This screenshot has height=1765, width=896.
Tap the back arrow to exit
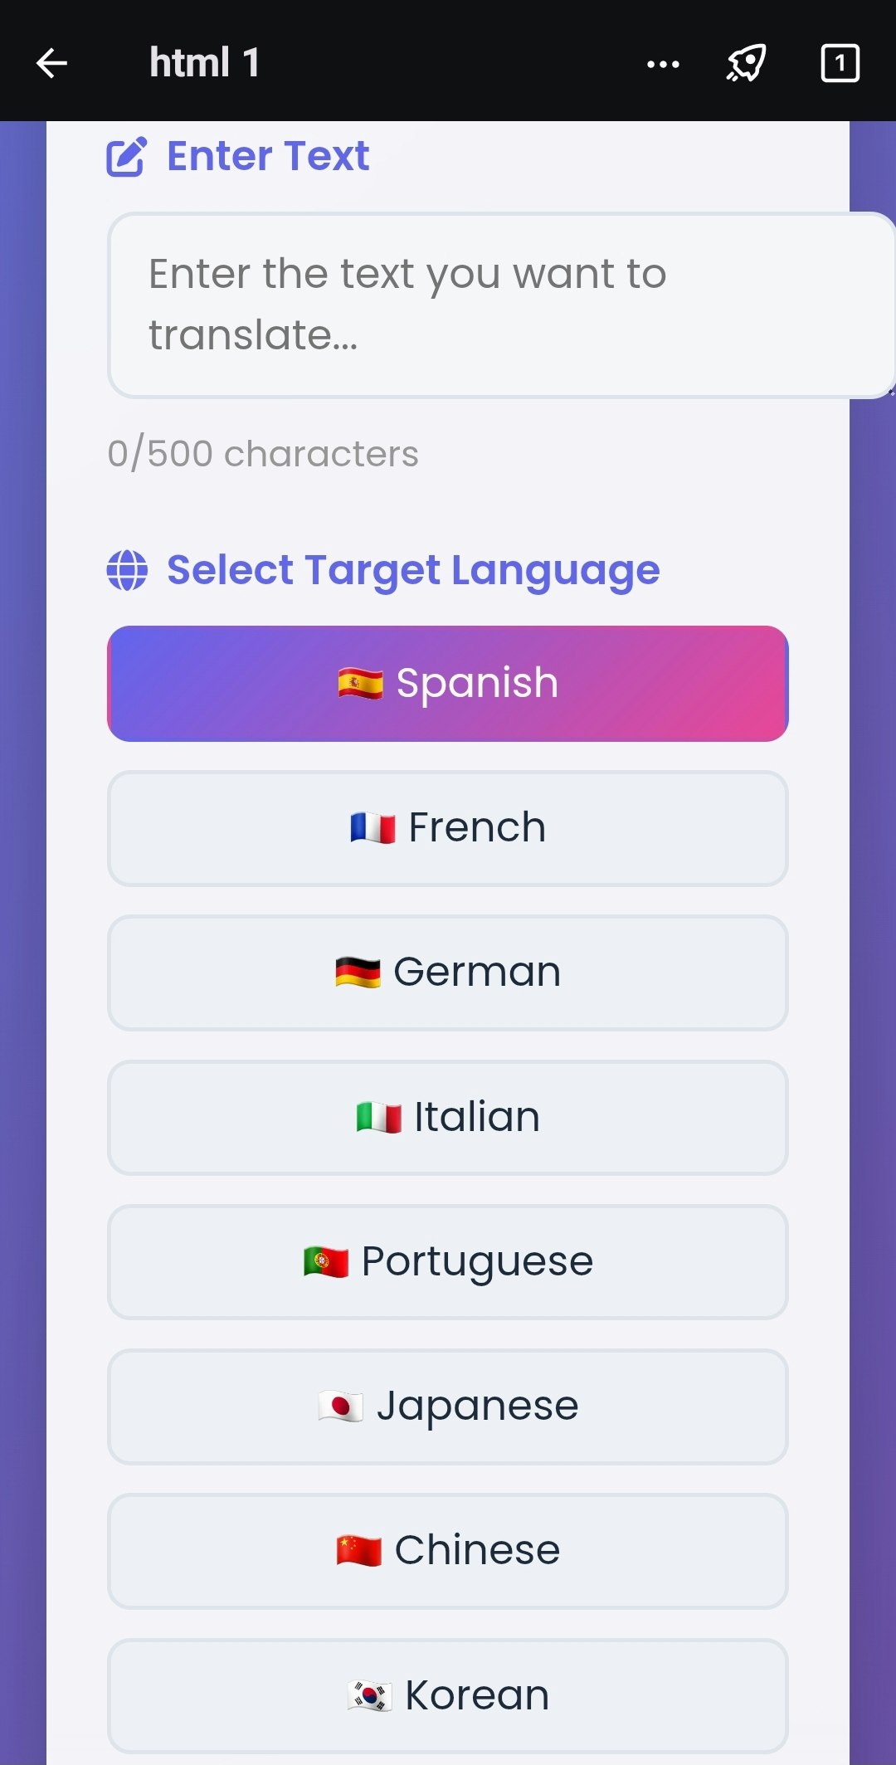(x=51, y=63)
